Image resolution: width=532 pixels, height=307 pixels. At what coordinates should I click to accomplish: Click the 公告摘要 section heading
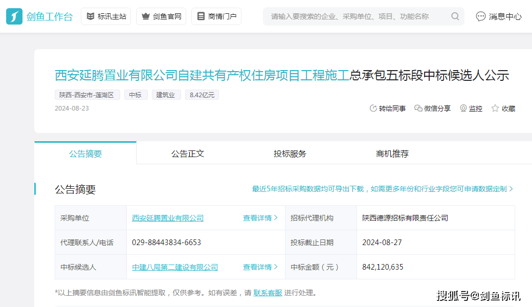click(x=75, y=189)
